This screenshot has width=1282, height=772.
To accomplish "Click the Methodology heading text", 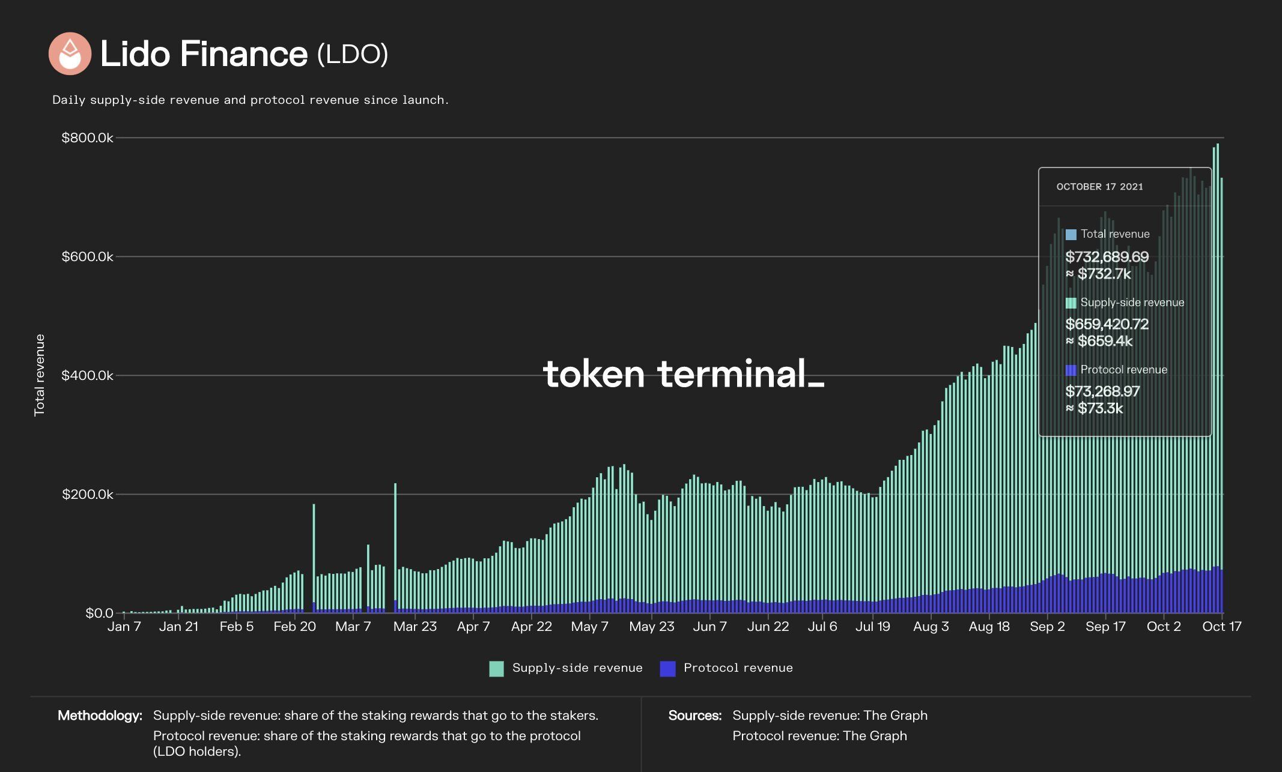I will coord(100,716).
